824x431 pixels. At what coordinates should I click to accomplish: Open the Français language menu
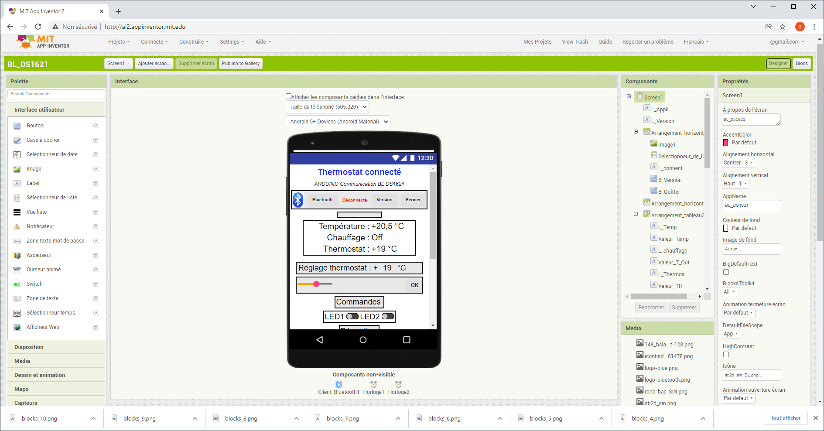tap(696, 42)
